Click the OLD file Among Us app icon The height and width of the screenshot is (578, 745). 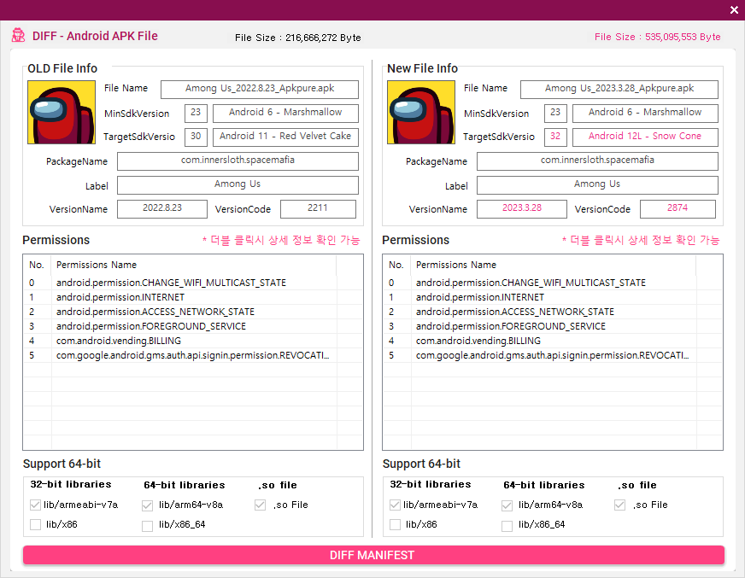pyautogui.click(x=62, y=112)
